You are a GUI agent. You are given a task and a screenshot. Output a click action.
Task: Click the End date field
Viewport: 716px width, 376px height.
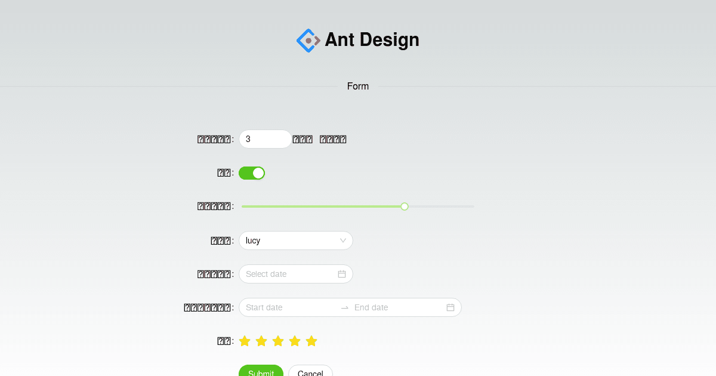point(398,307)
